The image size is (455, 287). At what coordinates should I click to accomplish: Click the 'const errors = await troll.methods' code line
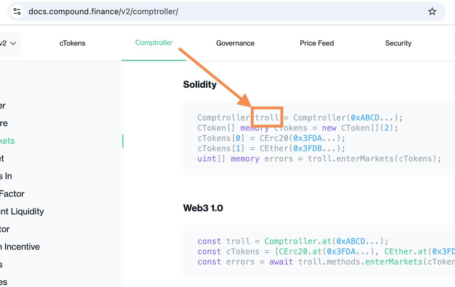(x=326, y=262)
